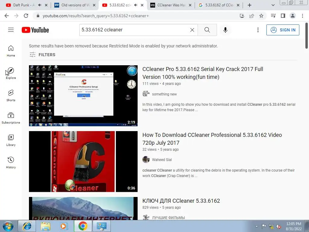Go forward with the browser forward arrow

[x=16, y=16]
